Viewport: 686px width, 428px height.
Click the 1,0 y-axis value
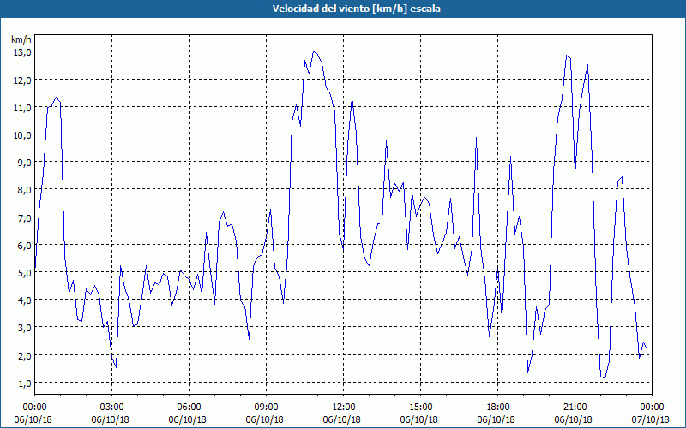25,383
